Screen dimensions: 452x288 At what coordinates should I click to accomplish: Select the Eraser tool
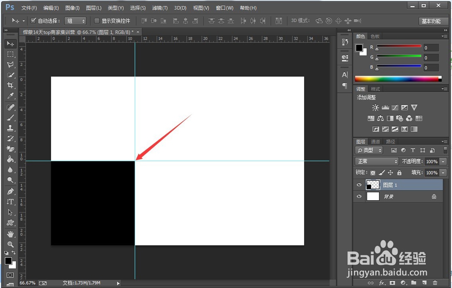point(10,149)
